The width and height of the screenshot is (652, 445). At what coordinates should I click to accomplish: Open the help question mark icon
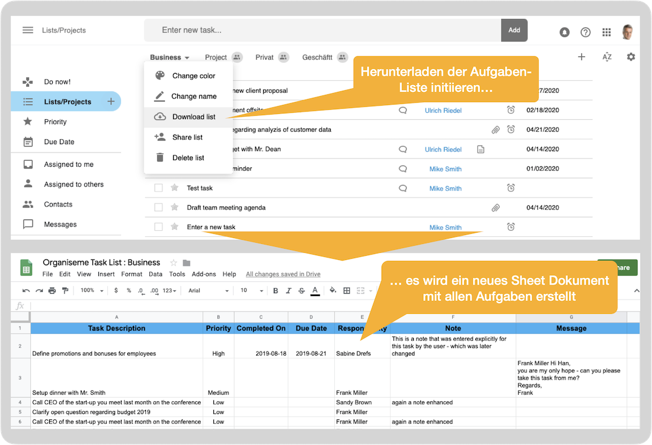pyautogui.click(x=586, y=32)
